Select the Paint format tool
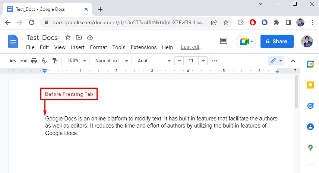The width and height of the screenshot is (319, 173). [55, 61]
